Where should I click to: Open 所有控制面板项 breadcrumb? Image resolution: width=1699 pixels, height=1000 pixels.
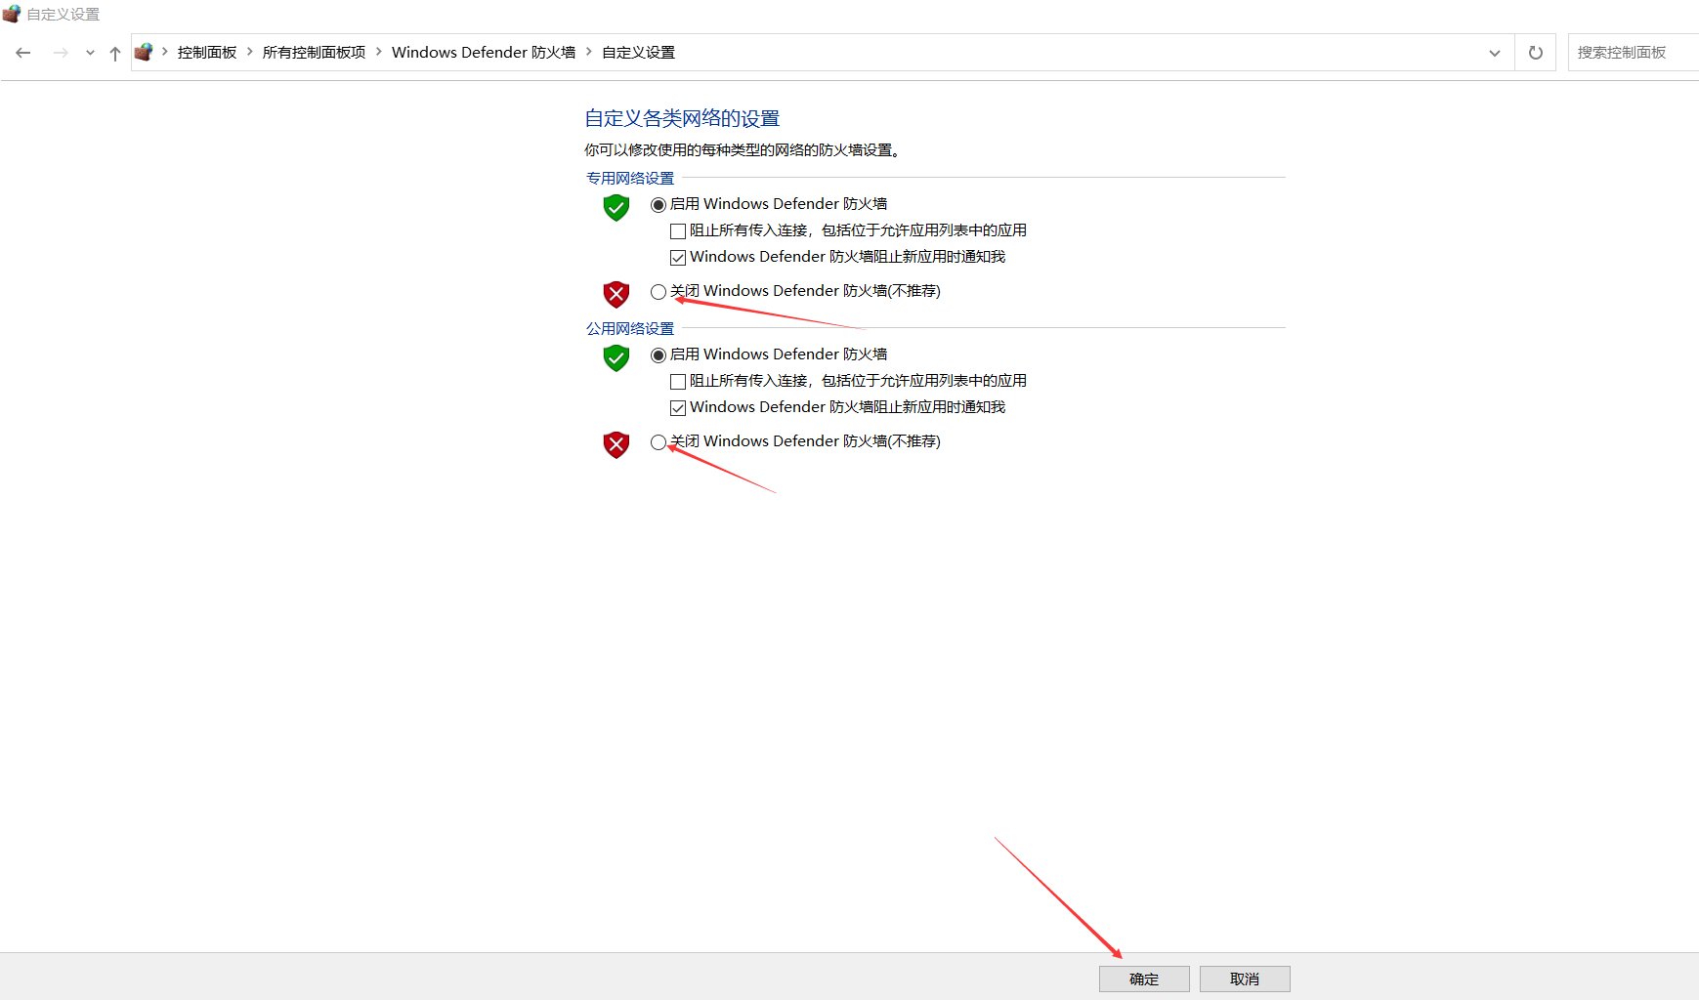pyautogui.click(x=314, y=53)
